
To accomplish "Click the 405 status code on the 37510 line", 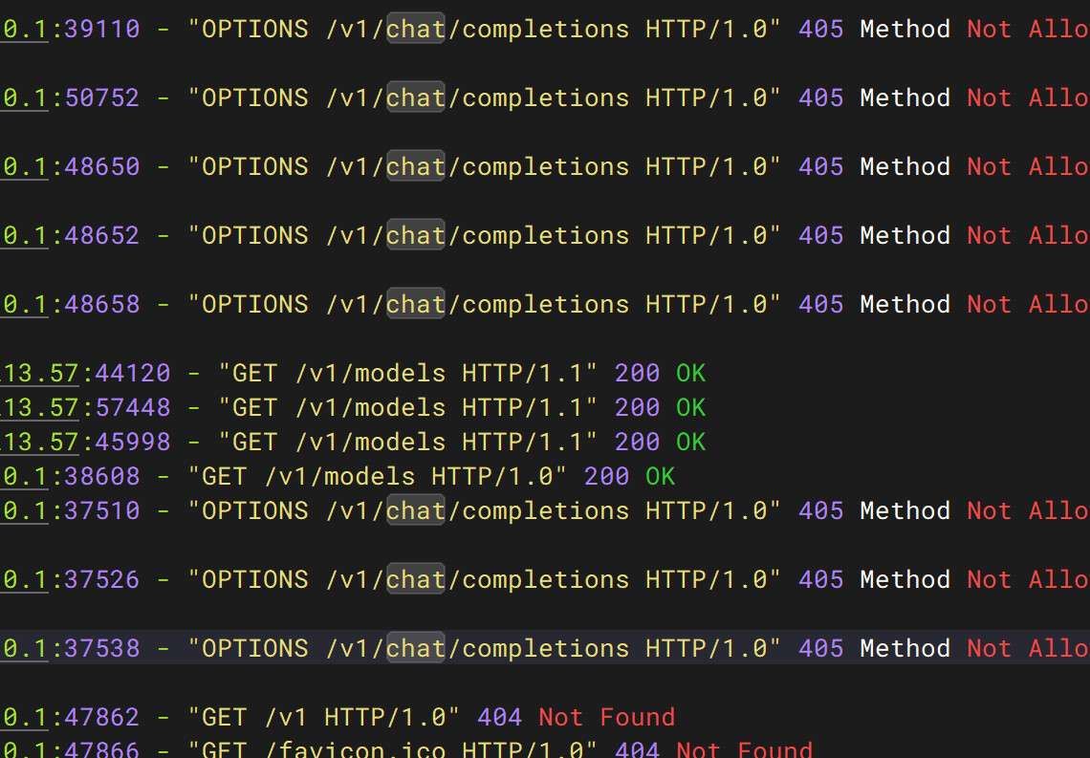I will click(x=820, y=511).
